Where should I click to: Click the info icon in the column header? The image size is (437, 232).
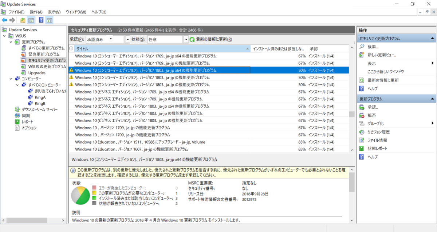click(71, 48)
